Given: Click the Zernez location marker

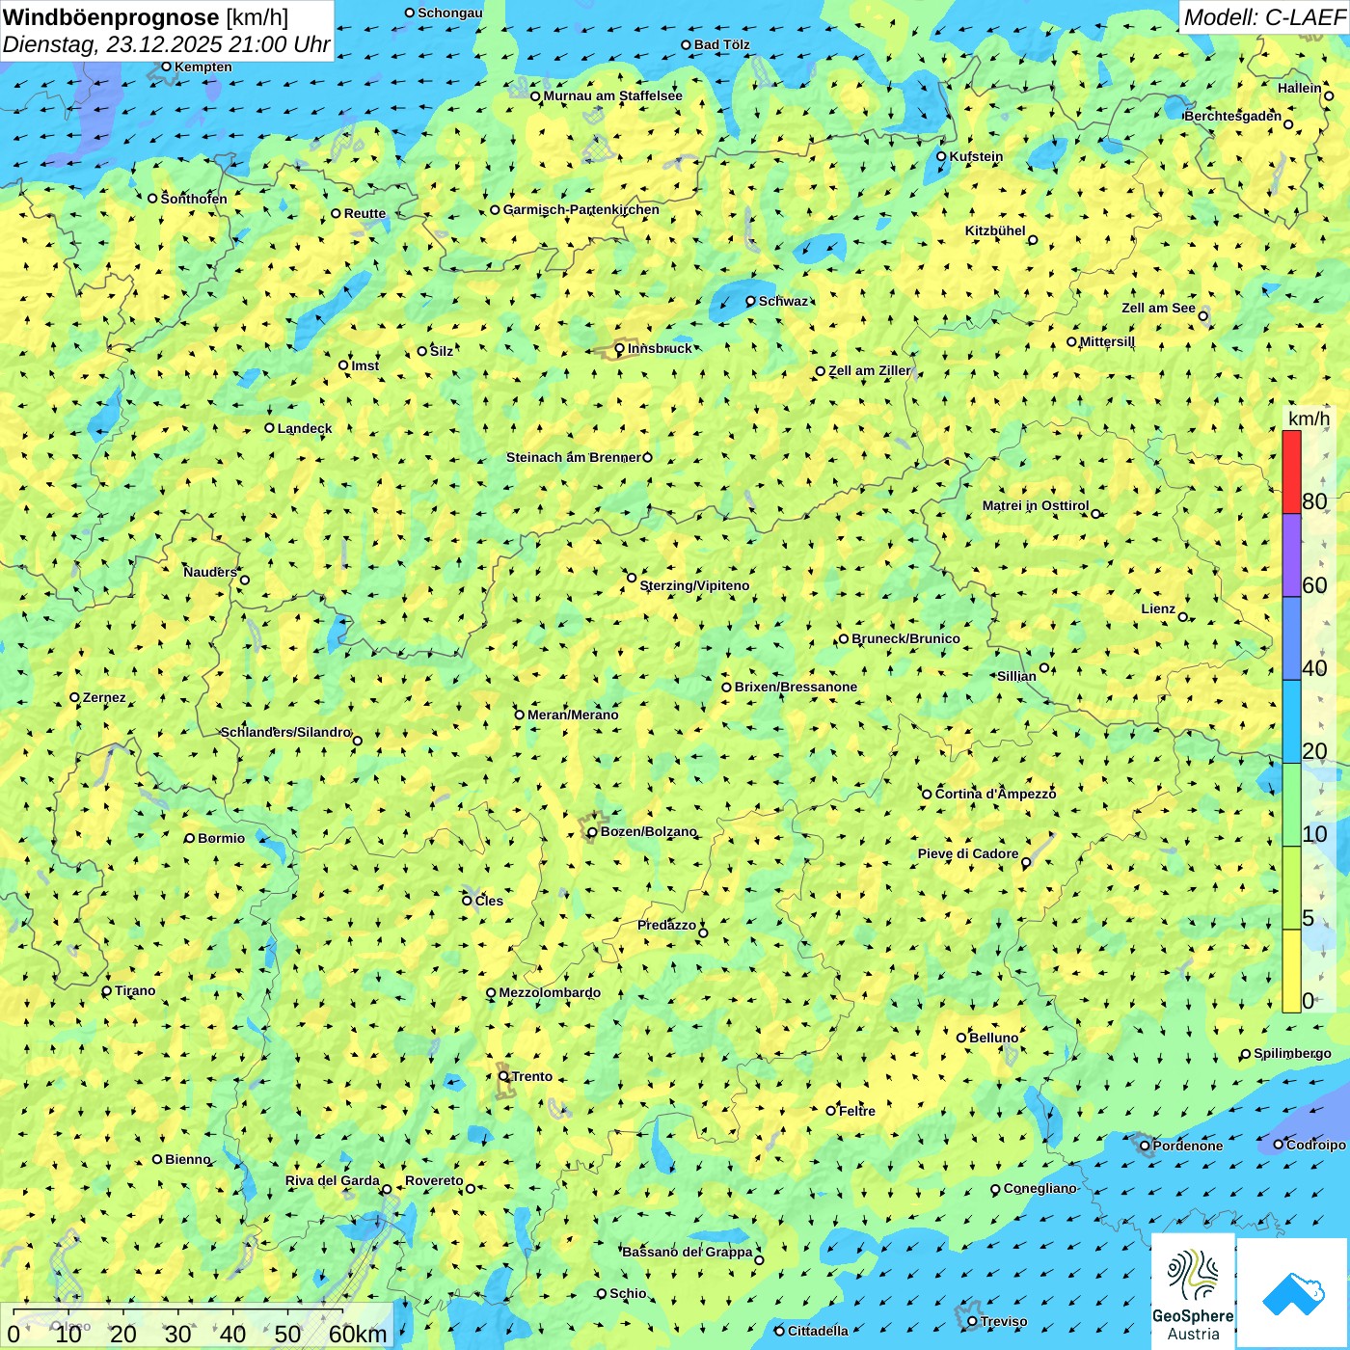Looking at the screenshot, I should tap(74, 697).
